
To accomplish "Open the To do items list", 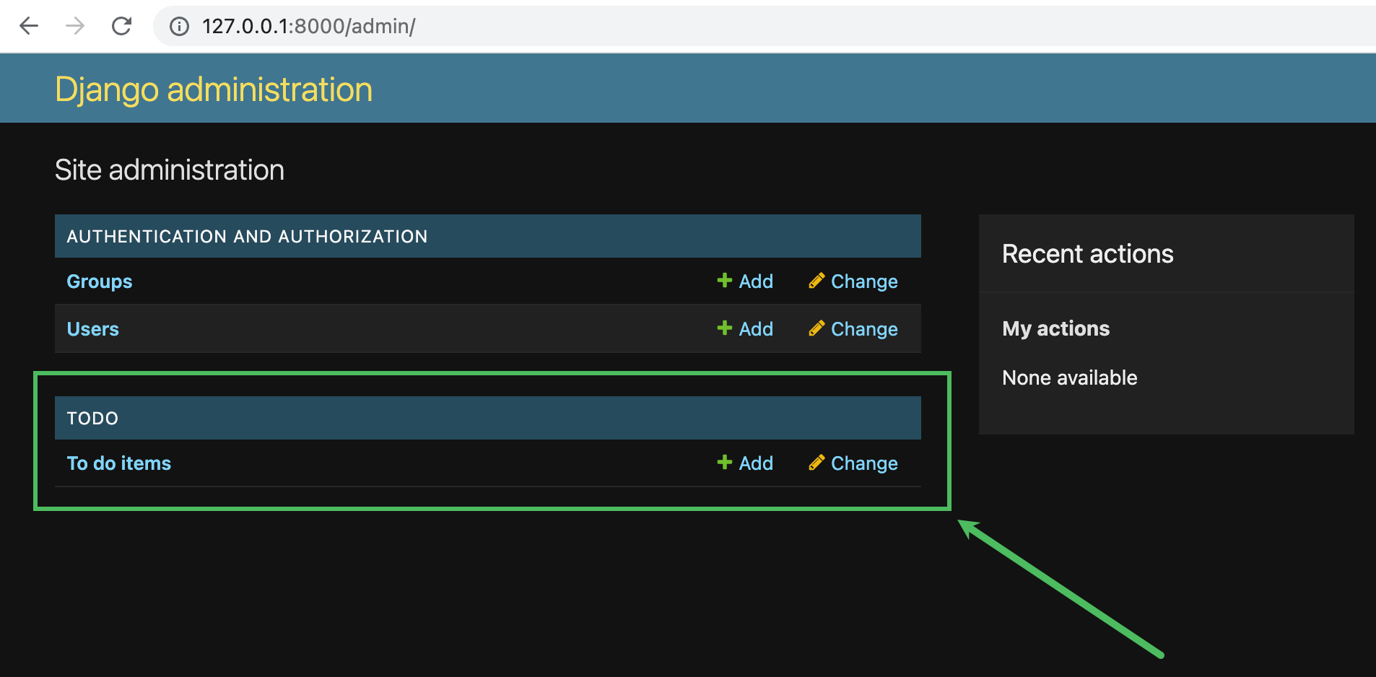I will coord(118,463).
